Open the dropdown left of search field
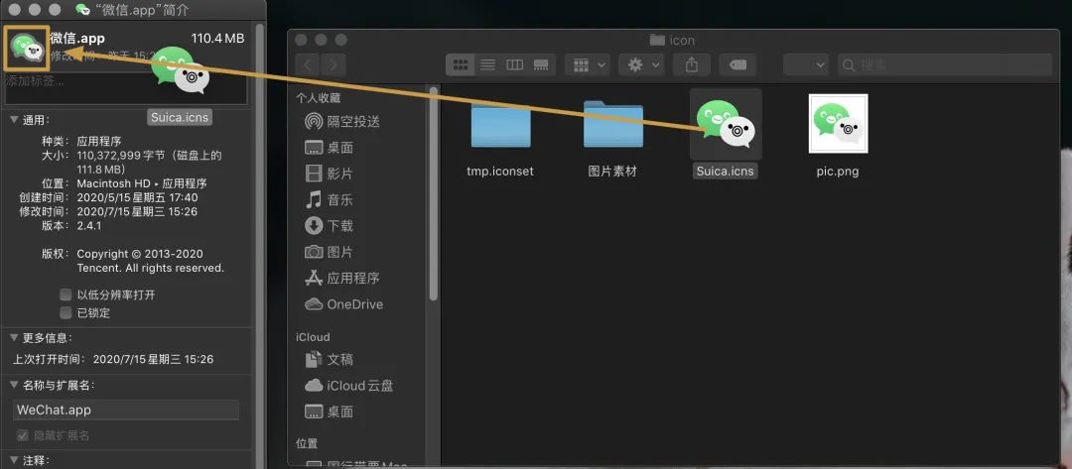1072x469 pixels. [x=806, y=64]
